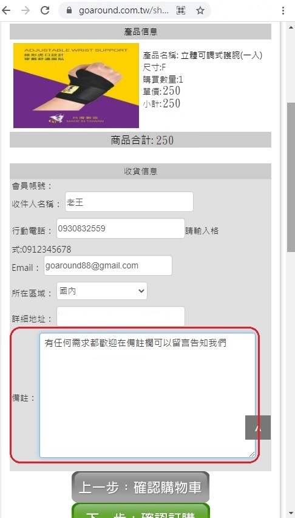Open the QR code icon in address bar
This screenshot has height=518, width=295.
181,10
